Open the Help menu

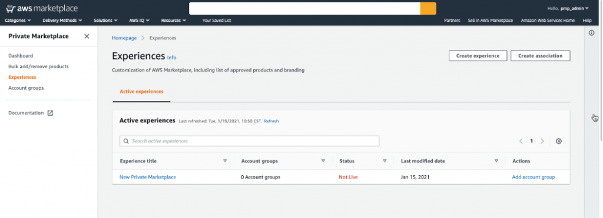click(x=587, y=21)
